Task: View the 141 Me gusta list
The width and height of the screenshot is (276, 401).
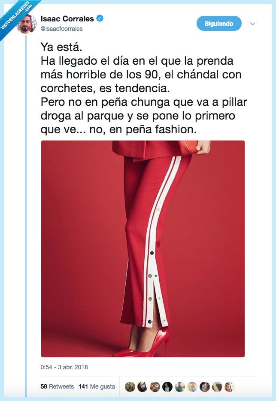Action: (x=97, y=386)
